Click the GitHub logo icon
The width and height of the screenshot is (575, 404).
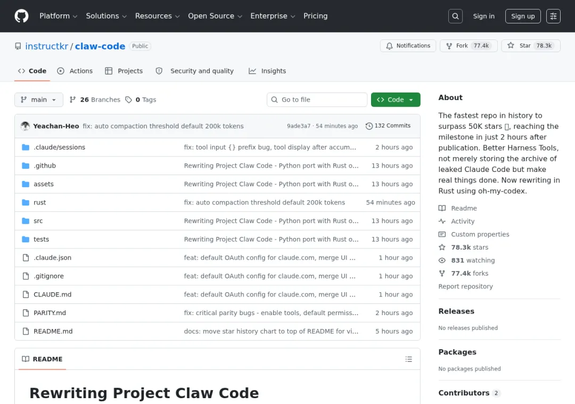(x=21, y=16)
